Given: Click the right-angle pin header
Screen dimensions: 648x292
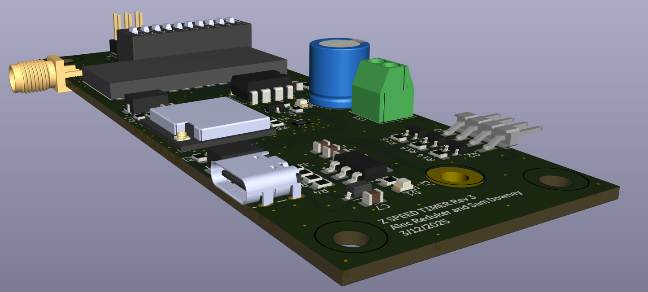Looking at the screenshot, I should 498,131.
